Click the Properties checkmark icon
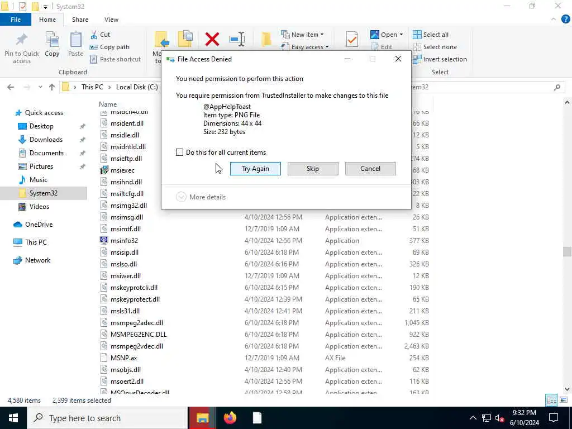Screen dimensions: 572x429 click(352, 39)
